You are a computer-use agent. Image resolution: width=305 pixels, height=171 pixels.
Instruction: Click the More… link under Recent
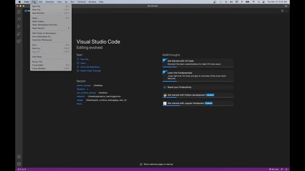point(80,104)
